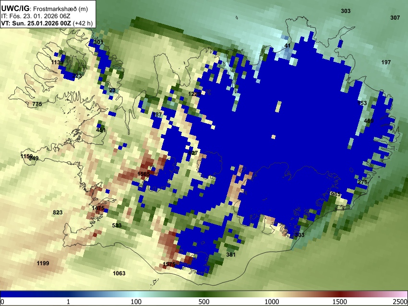Viewport: 408px width, 306px height.
Task: Click the 0 tick on the color scale
Action: 2,302
